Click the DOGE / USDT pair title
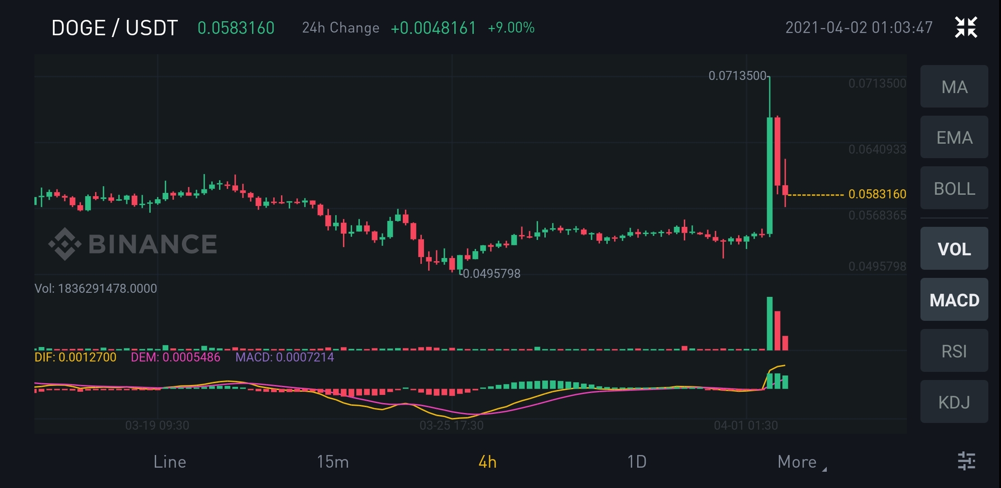 click(114, 28)
